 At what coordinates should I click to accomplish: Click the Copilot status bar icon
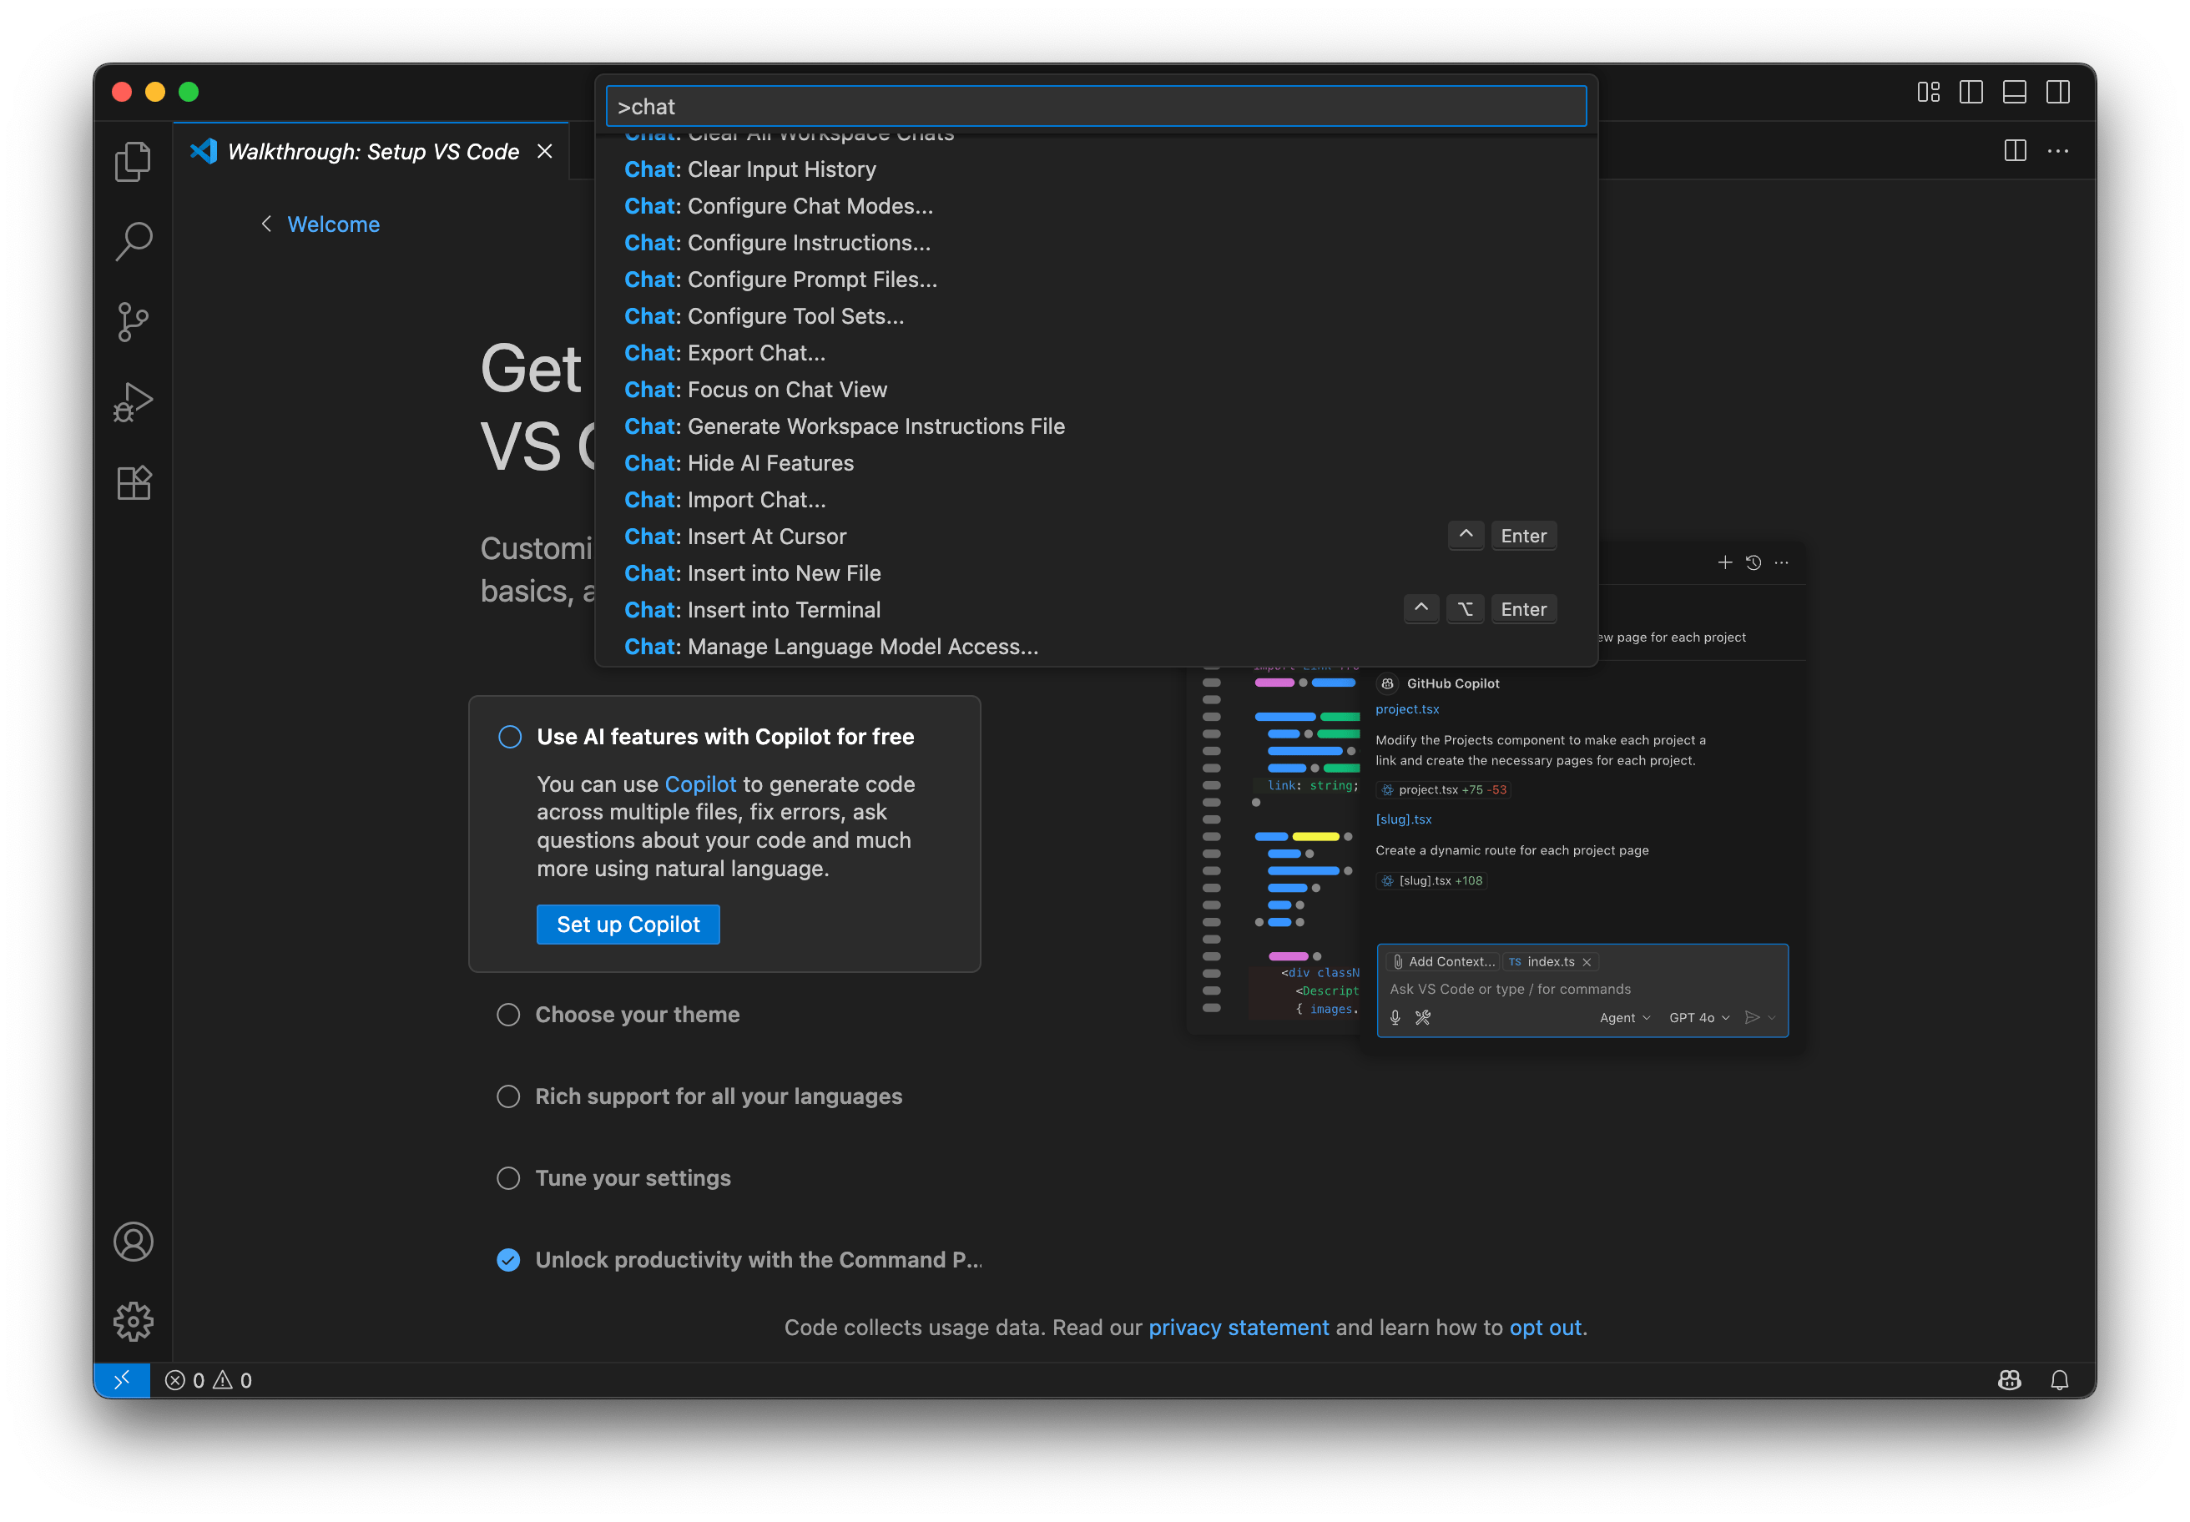click(2009, 1380)
